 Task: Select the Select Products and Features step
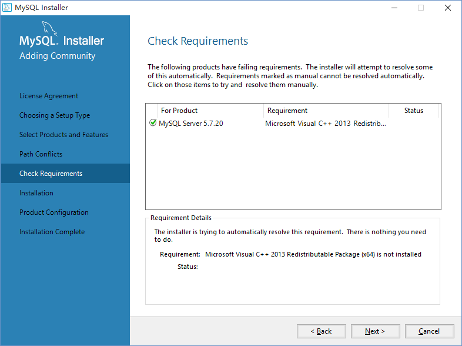63,135
